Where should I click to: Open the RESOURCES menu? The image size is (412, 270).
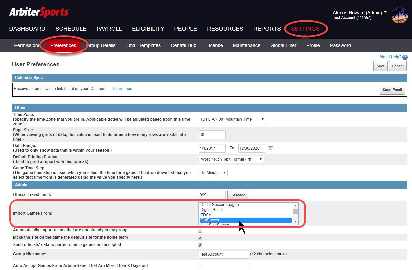tap(225, 29)
